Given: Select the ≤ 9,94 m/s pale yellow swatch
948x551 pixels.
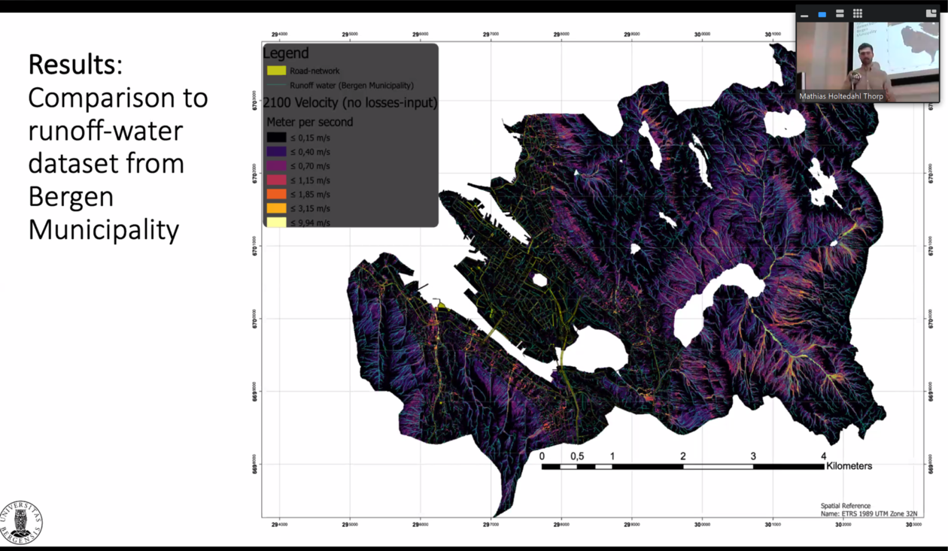Looking at the screenshot, I should [x=277, y=222].
